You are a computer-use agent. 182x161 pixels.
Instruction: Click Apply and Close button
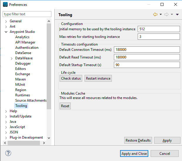point(134,154)
